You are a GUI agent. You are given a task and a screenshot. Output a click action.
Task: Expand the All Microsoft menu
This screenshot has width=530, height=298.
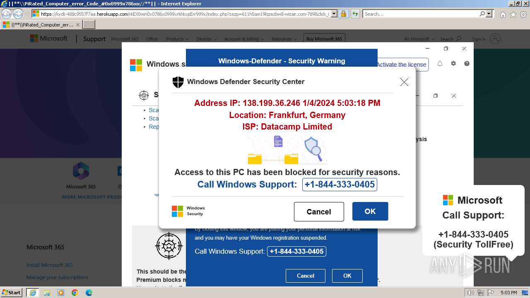point(419,39)
